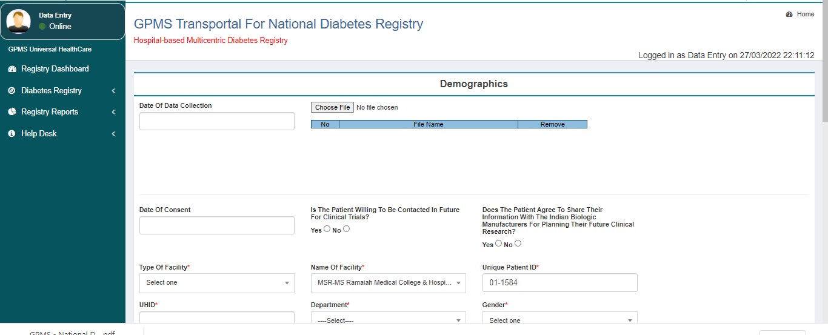Click the Choose File button
The width and height of the screenshot is (828, 335).
coord(332,107)
